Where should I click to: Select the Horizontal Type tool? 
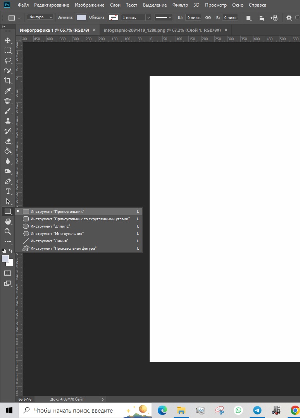click(7, 191)
